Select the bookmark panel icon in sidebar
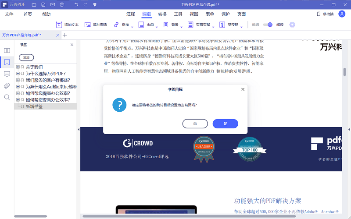Image resolution: width=351 pixels, height=219 pixels. tap(7, 62)
